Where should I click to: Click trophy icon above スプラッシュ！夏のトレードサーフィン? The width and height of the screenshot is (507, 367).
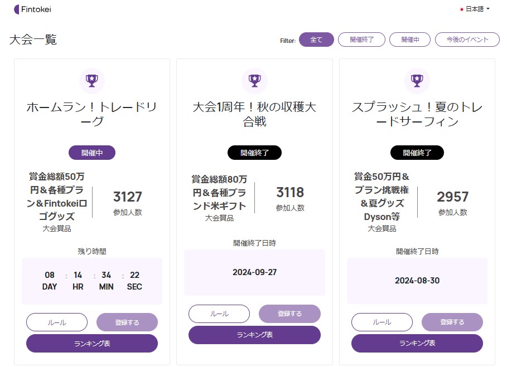click(417, 81)
